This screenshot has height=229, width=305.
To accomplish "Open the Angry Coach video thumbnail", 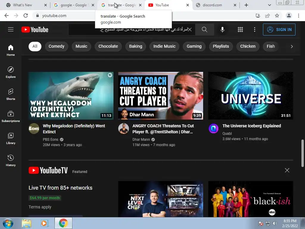I will click(x=161, y=96).
